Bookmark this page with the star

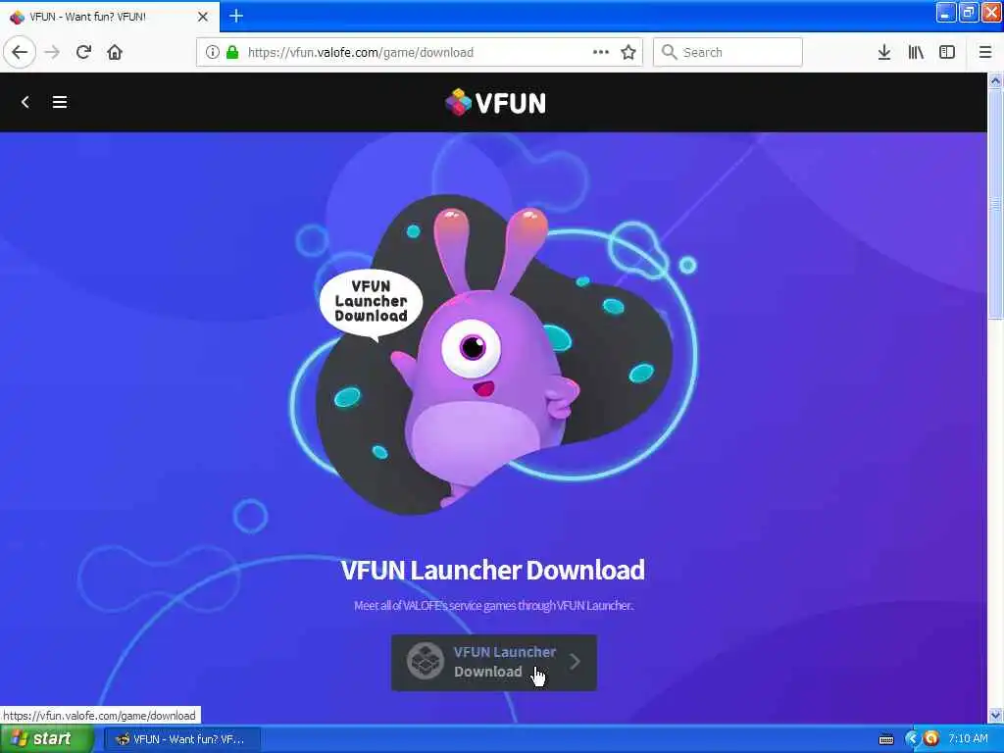coord(628,52)
